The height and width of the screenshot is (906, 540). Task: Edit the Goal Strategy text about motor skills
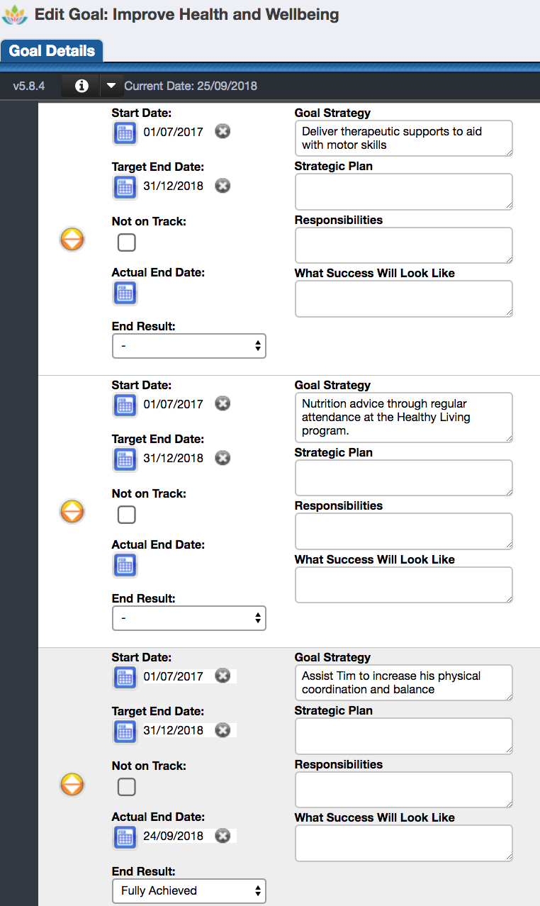[403, 138]
